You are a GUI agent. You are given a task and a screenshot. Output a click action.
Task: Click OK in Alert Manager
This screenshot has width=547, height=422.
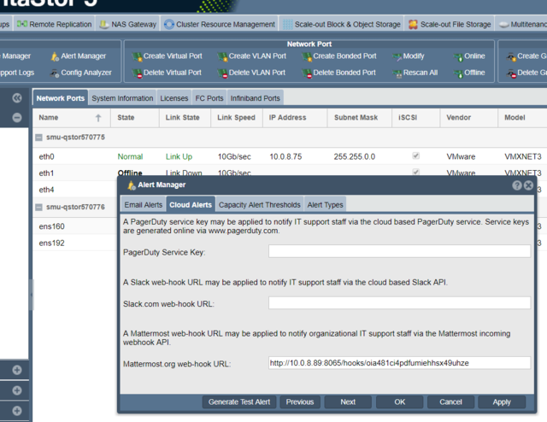point(399,402)
